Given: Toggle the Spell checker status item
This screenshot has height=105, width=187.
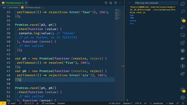Looking at the screenshot, I should (x=170, y=103).
